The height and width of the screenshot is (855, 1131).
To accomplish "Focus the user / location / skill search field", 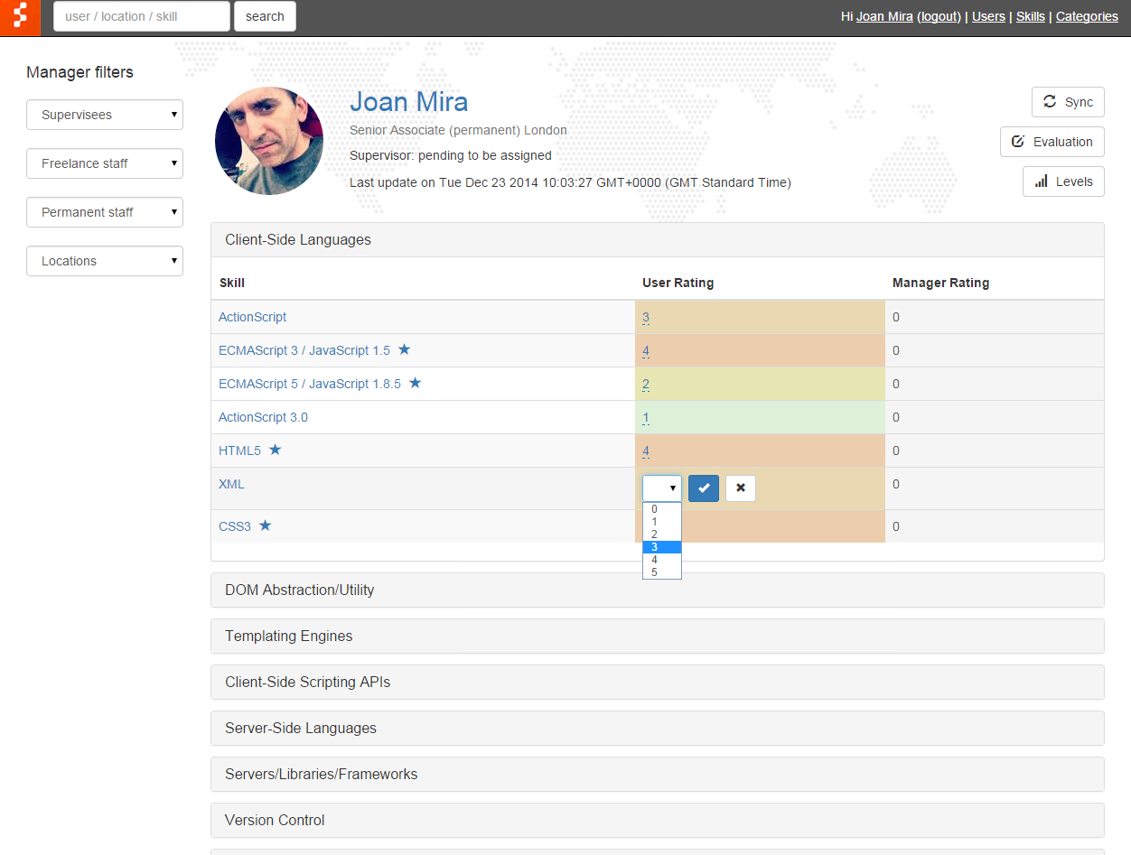I will pyautogui.click(x=142, y=16).
